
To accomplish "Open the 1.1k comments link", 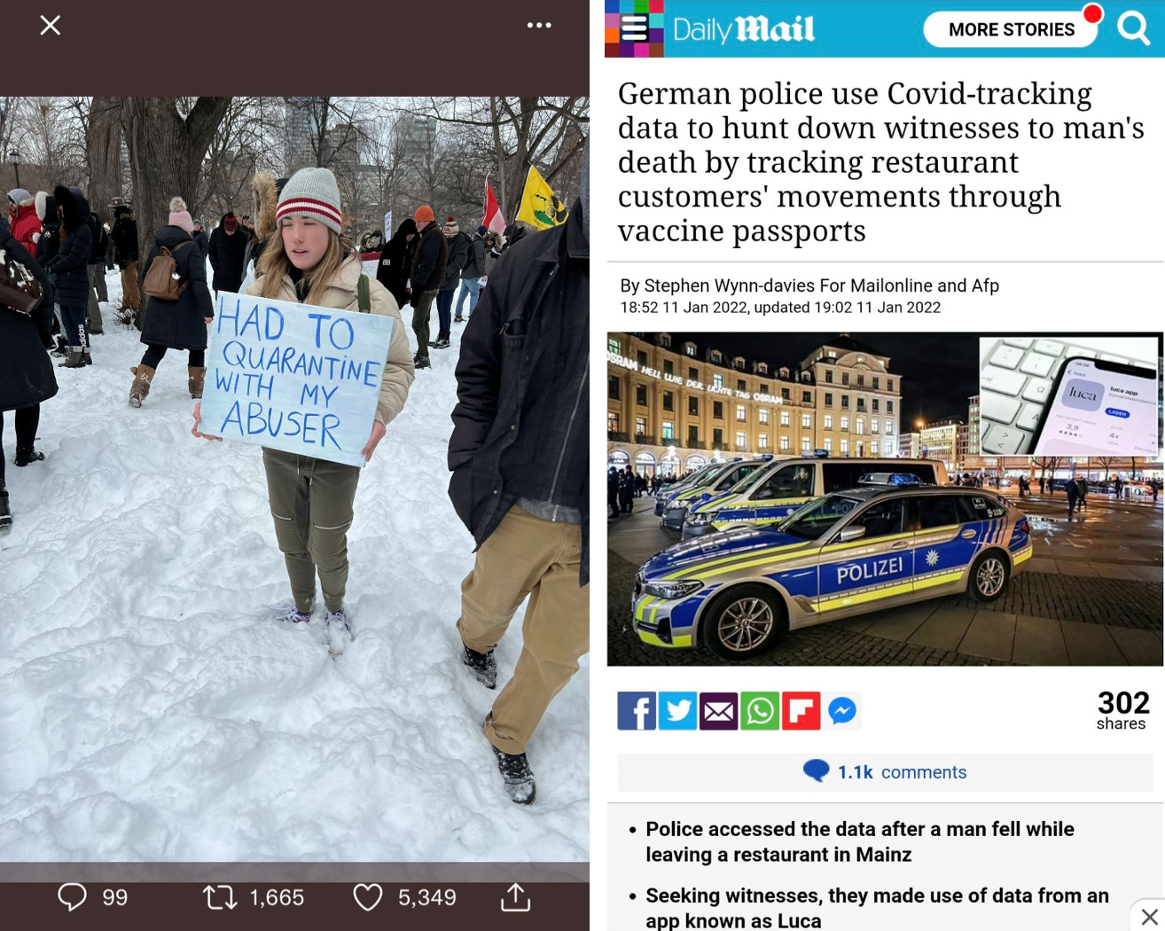I will click(885, 772).
